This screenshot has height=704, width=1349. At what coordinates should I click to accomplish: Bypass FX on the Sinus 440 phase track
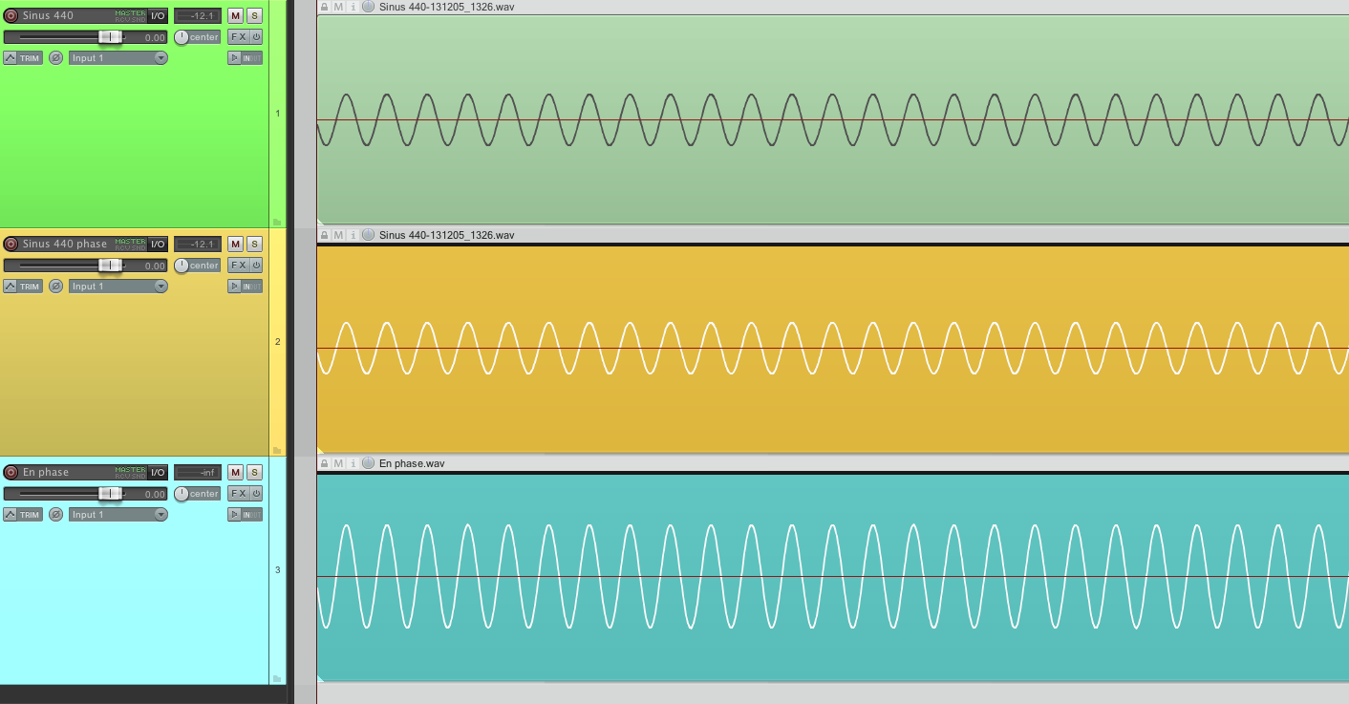[x=256, y=265]
